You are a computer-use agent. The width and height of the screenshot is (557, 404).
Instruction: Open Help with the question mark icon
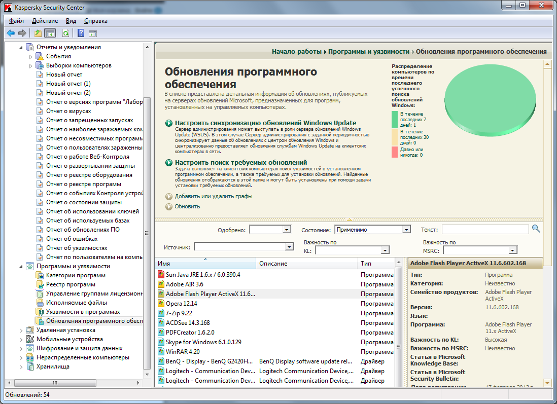[x=81, y=33]
